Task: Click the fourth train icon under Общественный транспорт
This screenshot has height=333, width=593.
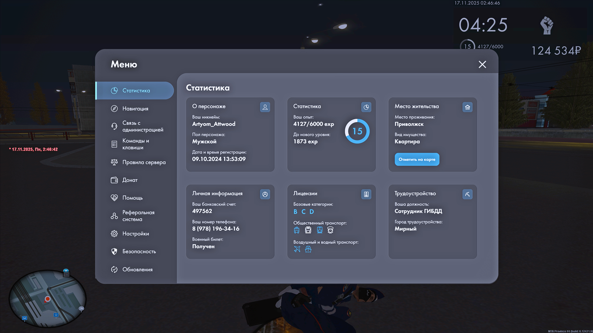Action: 330,230
